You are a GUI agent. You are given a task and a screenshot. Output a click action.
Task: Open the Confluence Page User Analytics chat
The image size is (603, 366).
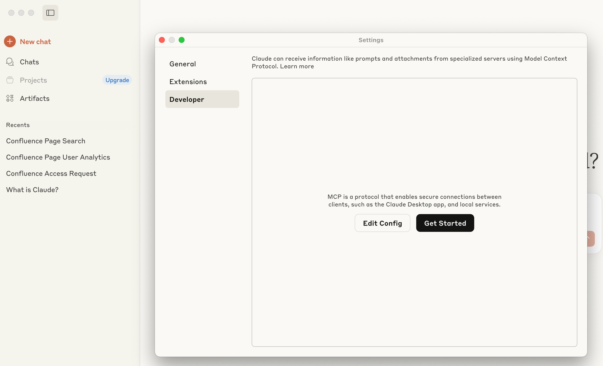click(58, 157)
